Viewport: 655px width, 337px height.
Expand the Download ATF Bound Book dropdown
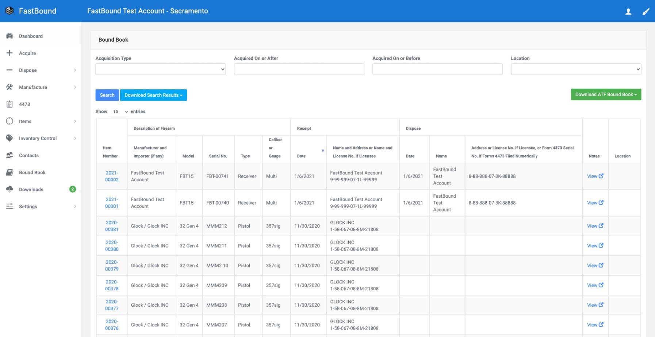(x=606, y=94)
